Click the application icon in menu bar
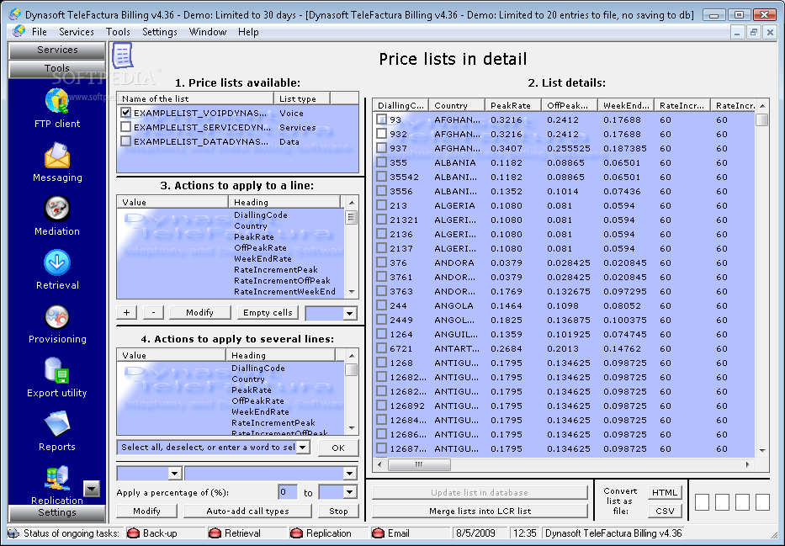 pos(19,31)
